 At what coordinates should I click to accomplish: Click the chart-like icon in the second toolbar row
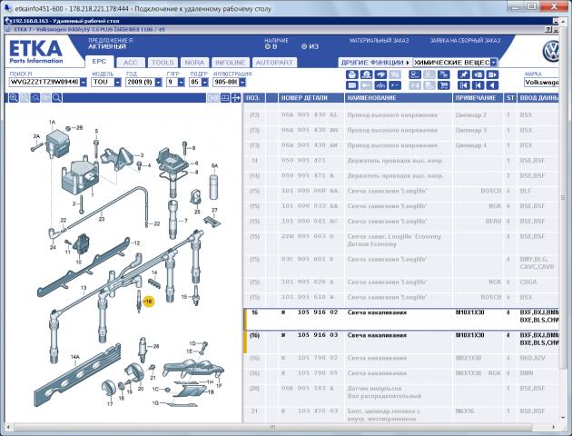tap(380, 85)
